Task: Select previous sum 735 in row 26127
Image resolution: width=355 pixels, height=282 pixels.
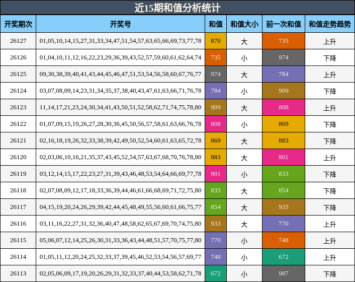Action: click(284, 41)
